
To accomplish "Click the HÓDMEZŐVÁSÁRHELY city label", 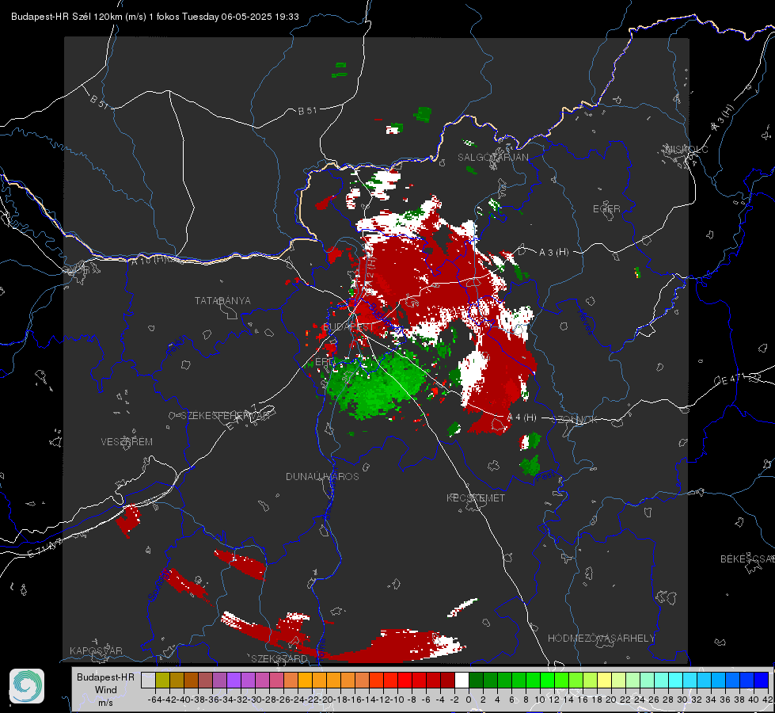I will coord(601,639).
